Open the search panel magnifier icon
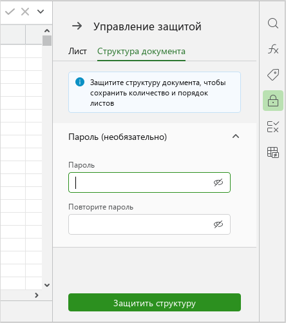The image size is (286, 323). click(x=273, y=23)
